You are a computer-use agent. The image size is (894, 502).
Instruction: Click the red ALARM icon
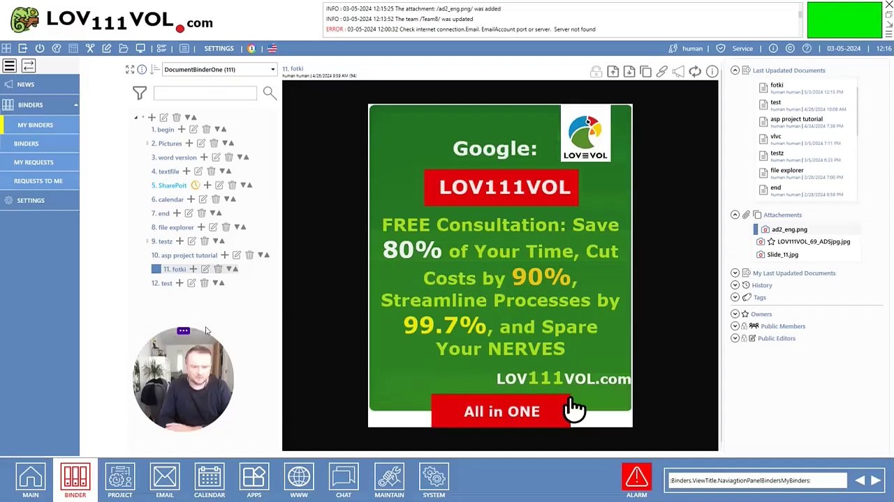[636, 477]
